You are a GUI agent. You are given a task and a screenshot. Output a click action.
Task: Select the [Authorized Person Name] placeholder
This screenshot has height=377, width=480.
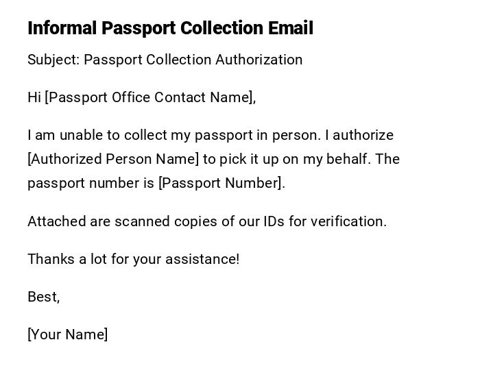coord(113,159)
